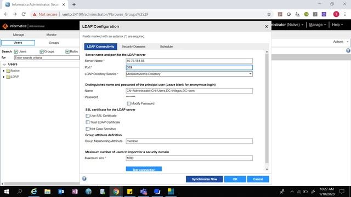Open Sticky Notes from the taskbar
This screenshot has height=197, width=351.
[x=129, y=192]
